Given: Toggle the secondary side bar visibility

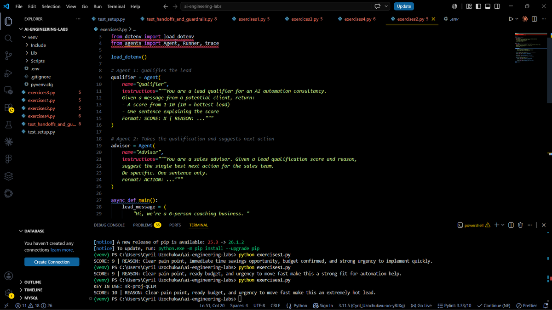Looking at the screenshot, I should [497, 6].
